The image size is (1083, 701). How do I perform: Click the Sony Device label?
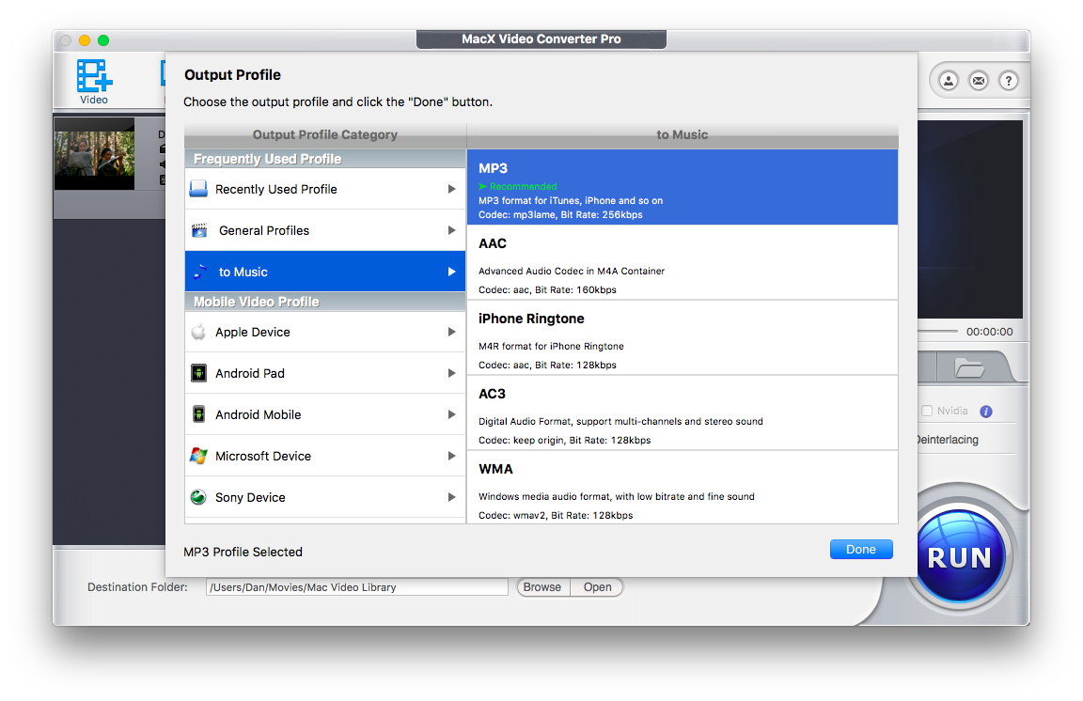[x=250, y=497]
